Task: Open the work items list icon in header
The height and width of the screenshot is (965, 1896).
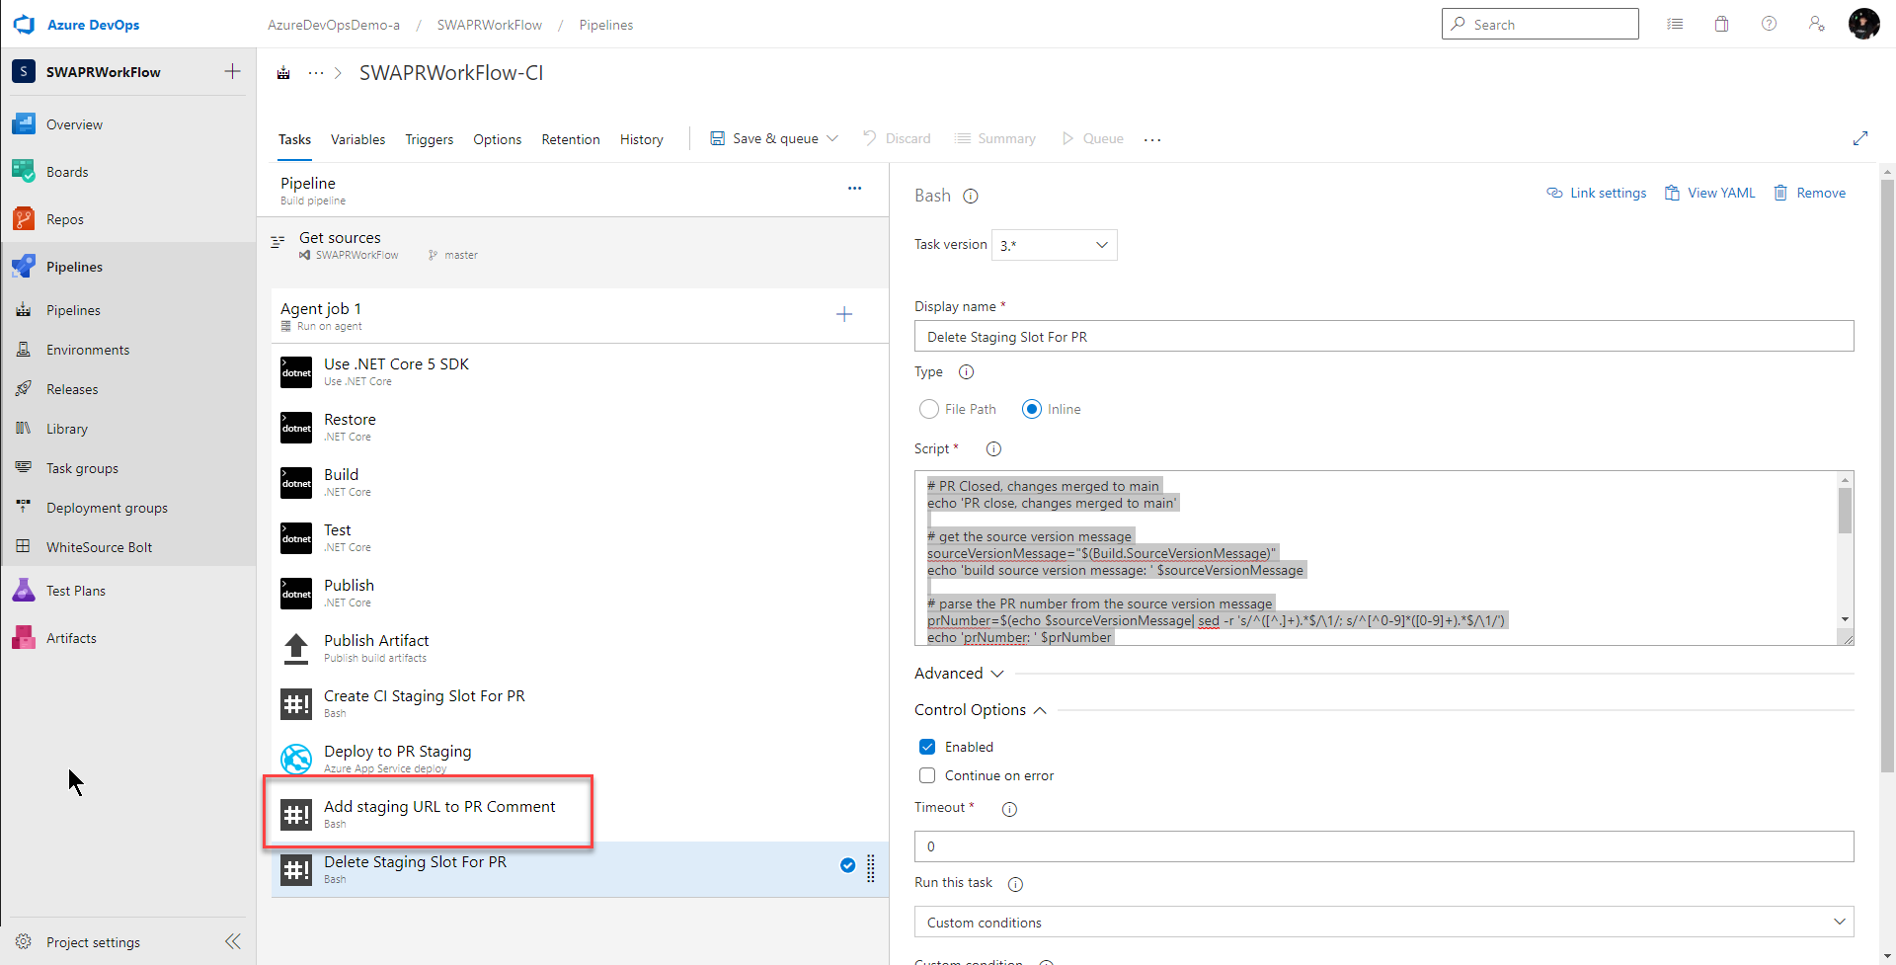Action: pyautogui.click(x=1675, y=24)
